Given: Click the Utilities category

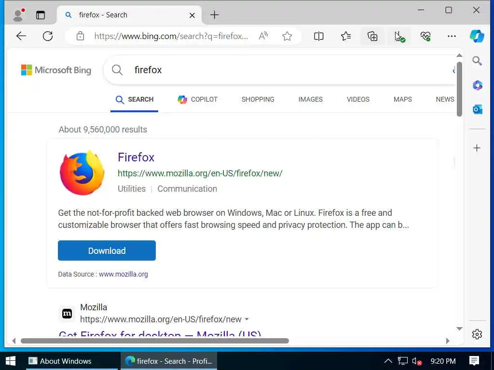Looking at the screenshot, I should click(132, 189).
